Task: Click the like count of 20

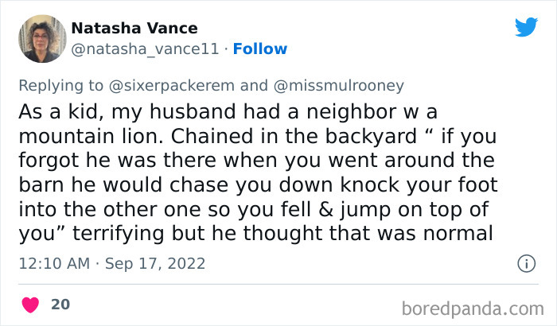Action: [60, 304]
